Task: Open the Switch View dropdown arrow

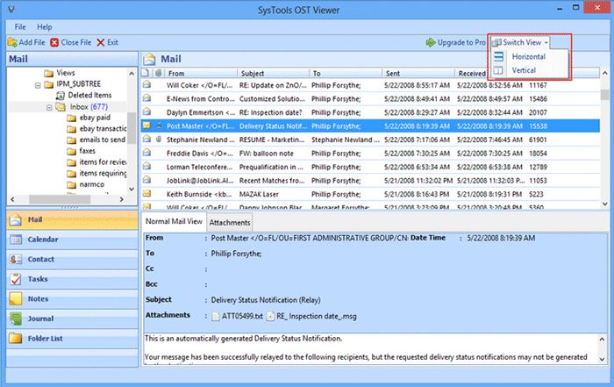Action: pyautogui.click(x=546, y=43)
